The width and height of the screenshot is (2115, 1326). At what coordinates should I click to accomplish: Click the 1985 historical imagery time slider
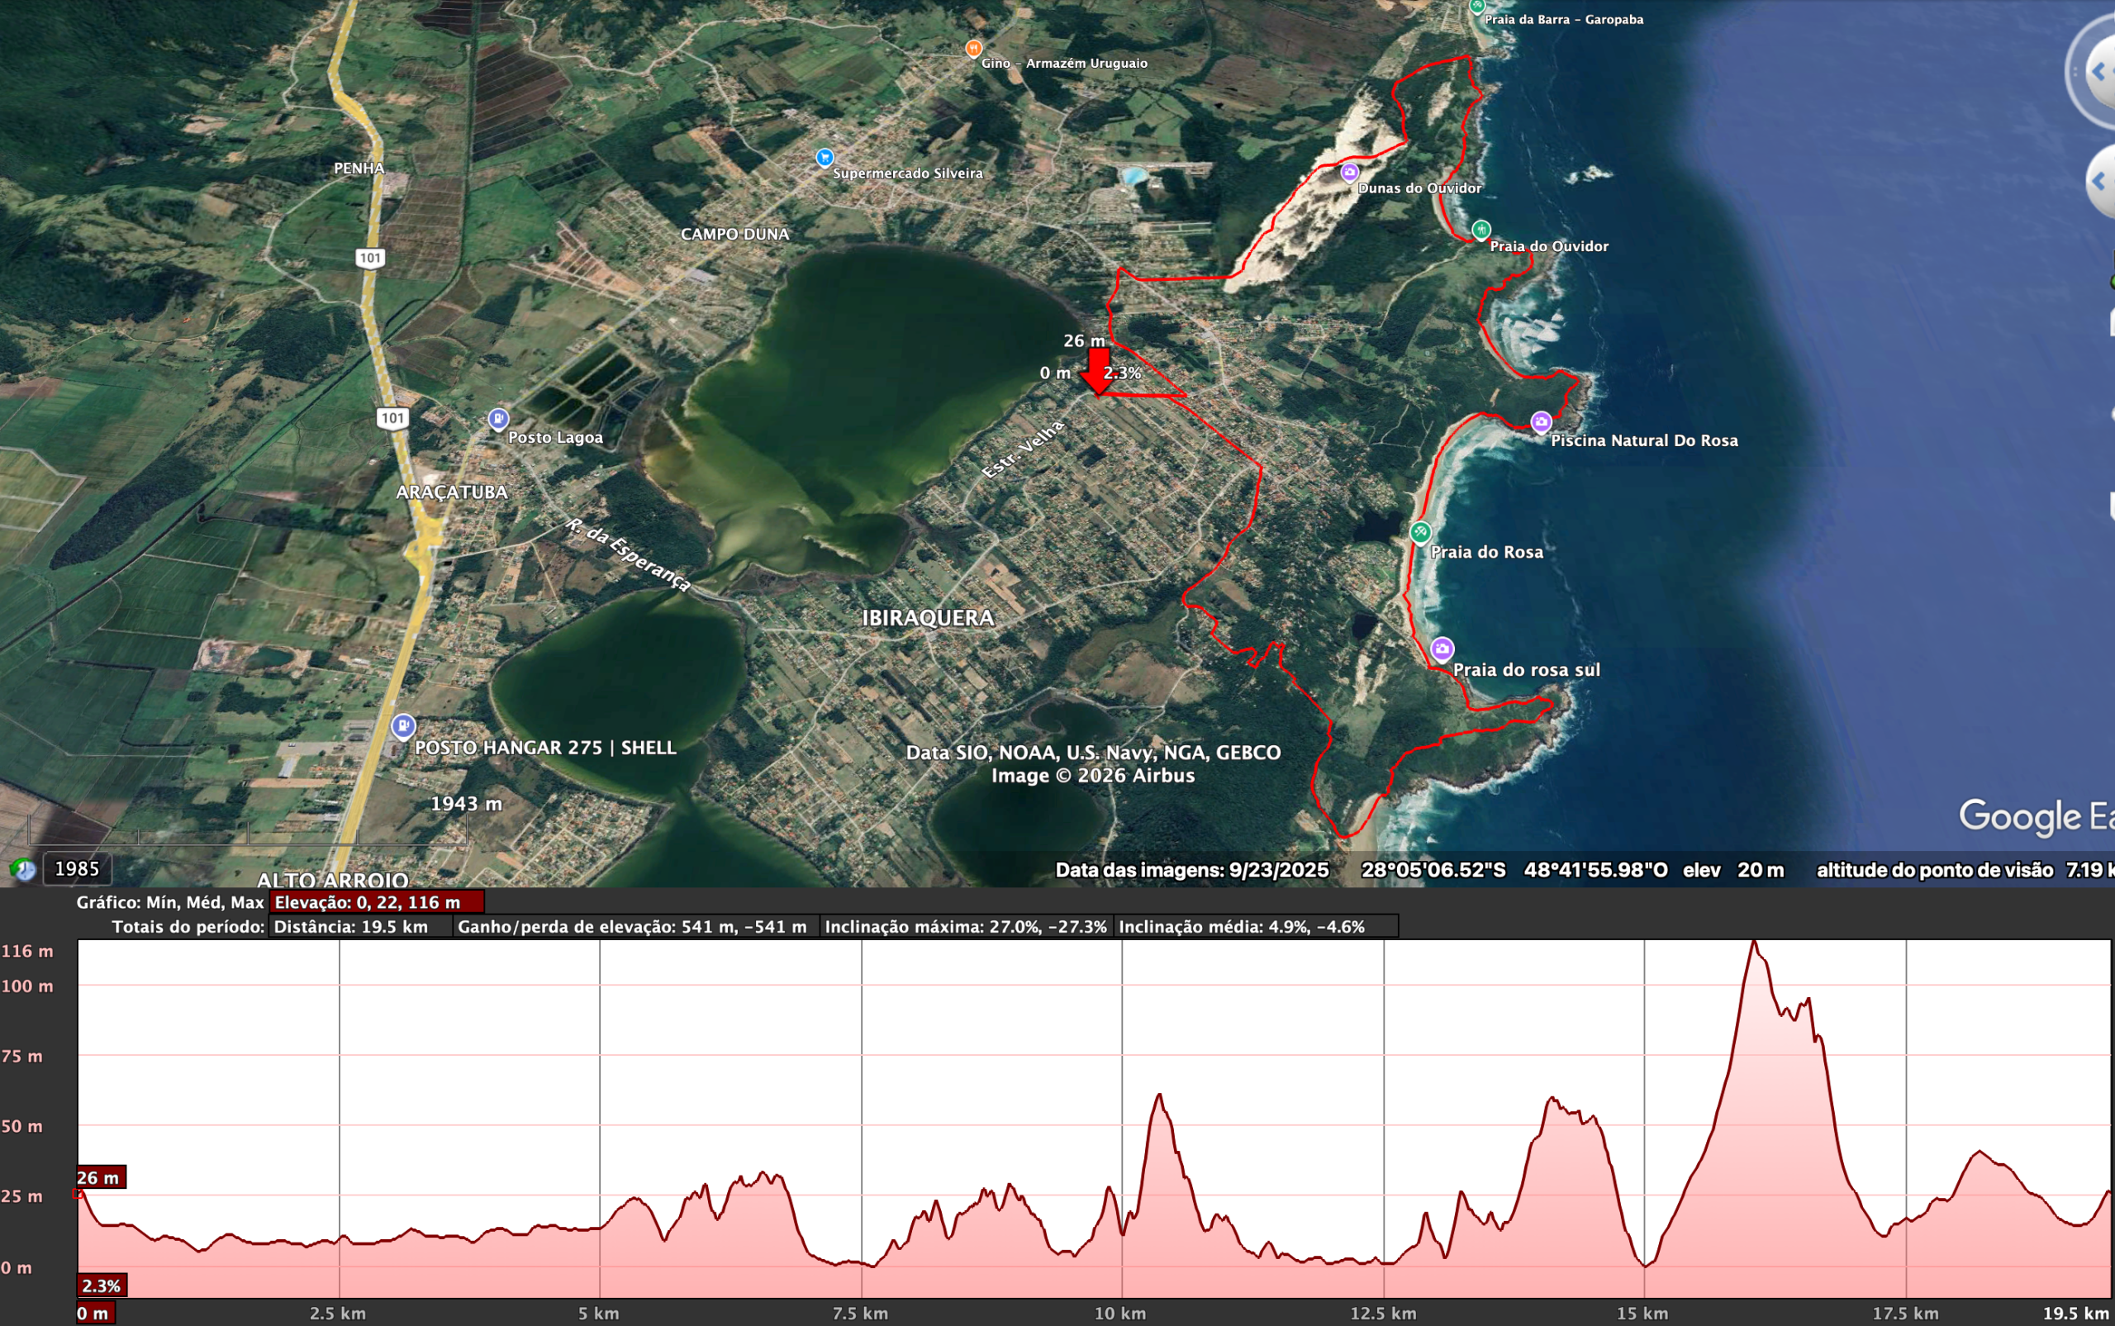coord(77,869)
